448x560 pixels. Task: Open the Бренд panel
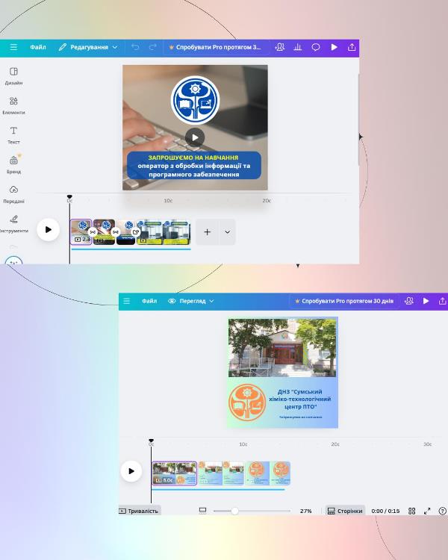[13, 164]
